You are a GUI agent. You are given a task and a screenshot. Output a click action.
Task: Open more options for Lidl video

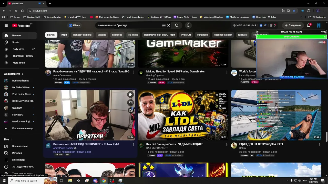coord(227,145)
